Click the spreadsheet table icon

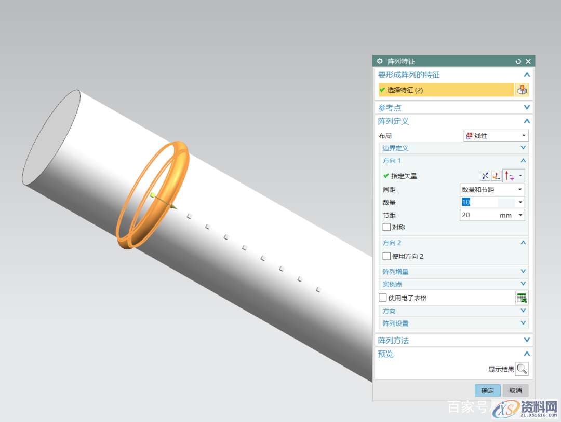522,298
